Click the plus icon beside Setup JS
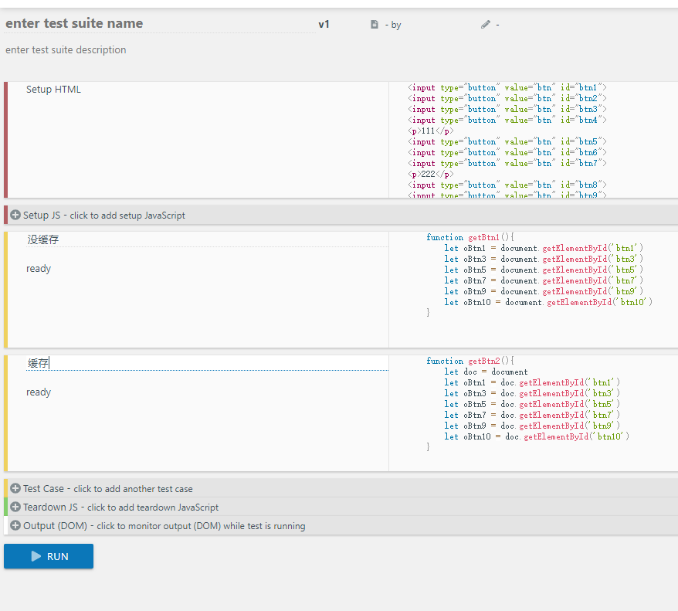Image resolution: width=678 pixels, height=611 pixels. pos(15,215)
